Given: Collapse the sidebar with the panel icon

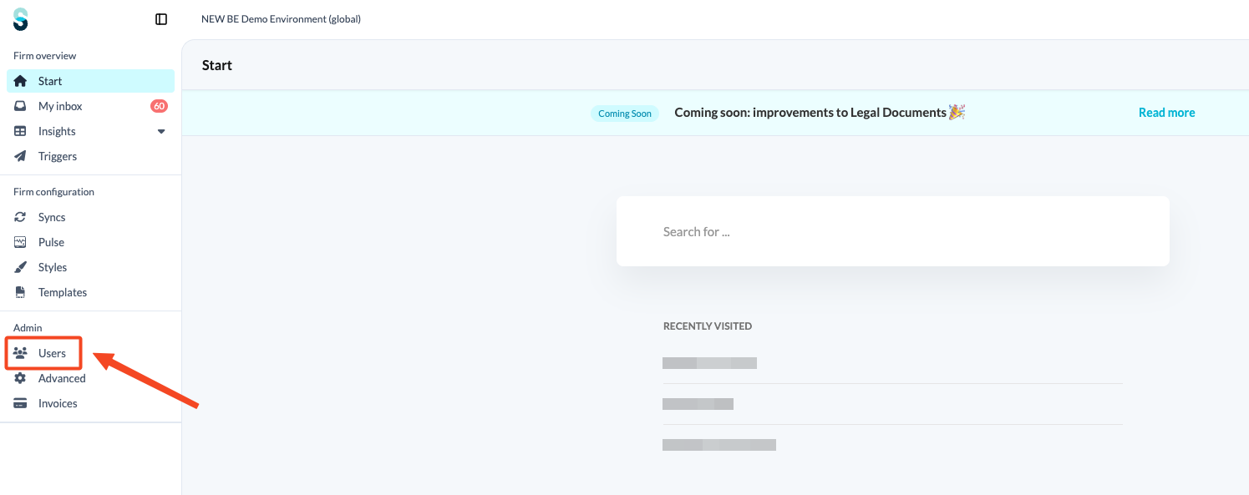Looking at the screenshot, I should (161, 19).
